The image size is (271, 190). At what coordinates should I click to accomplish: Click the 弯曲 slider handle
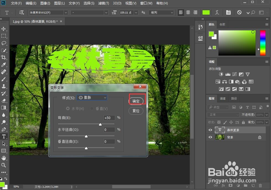click(100, 124)
